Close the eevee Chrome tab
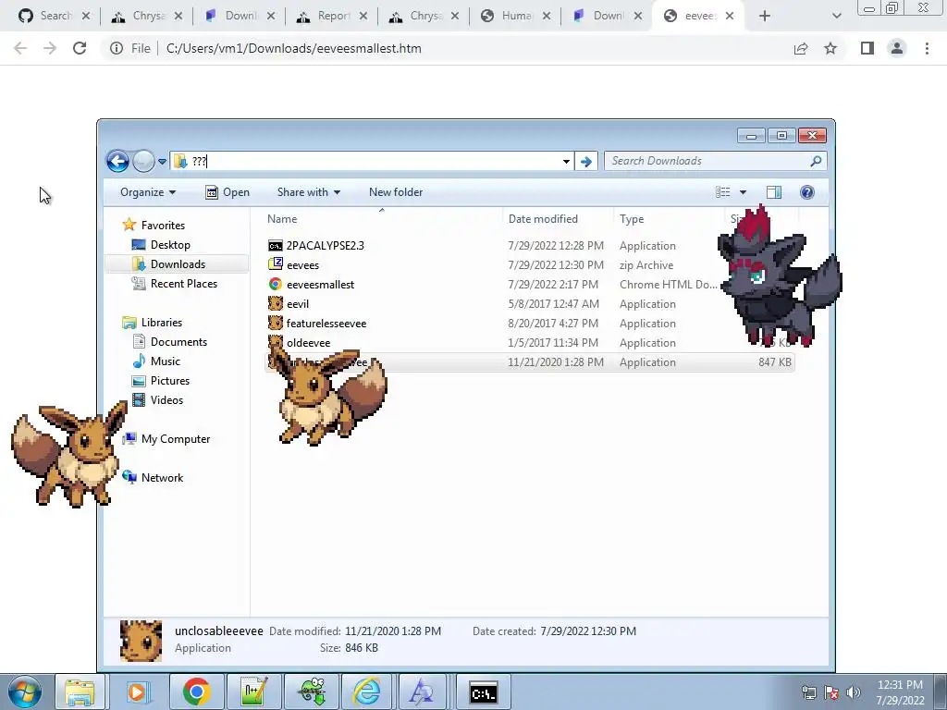 (x=730, y=16)
